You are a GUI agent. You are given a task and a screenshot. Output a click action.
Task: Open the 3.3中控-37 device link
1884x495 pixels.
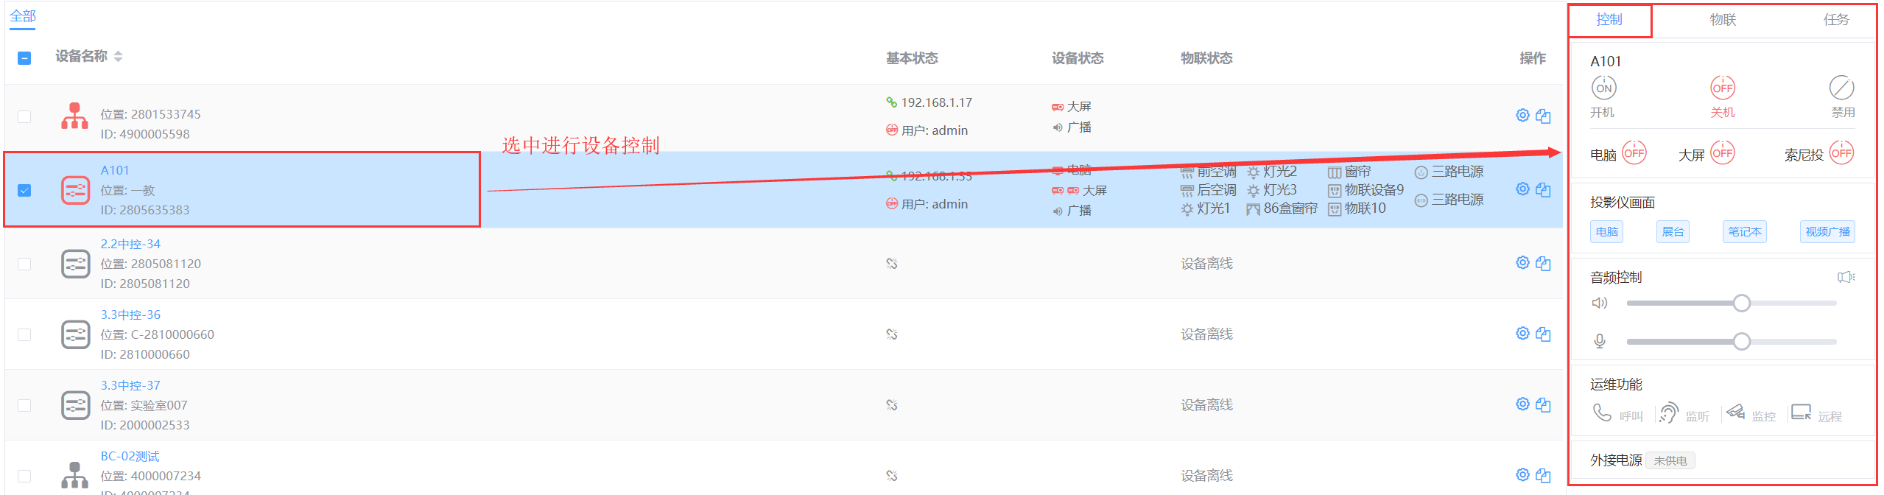(x=130, y=385)
